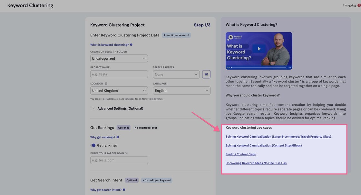Click info icon beside 'Why get search intent?'
The width and height of the screenshot is (361, 195).
pyautogui.click(x=124, y=190)
